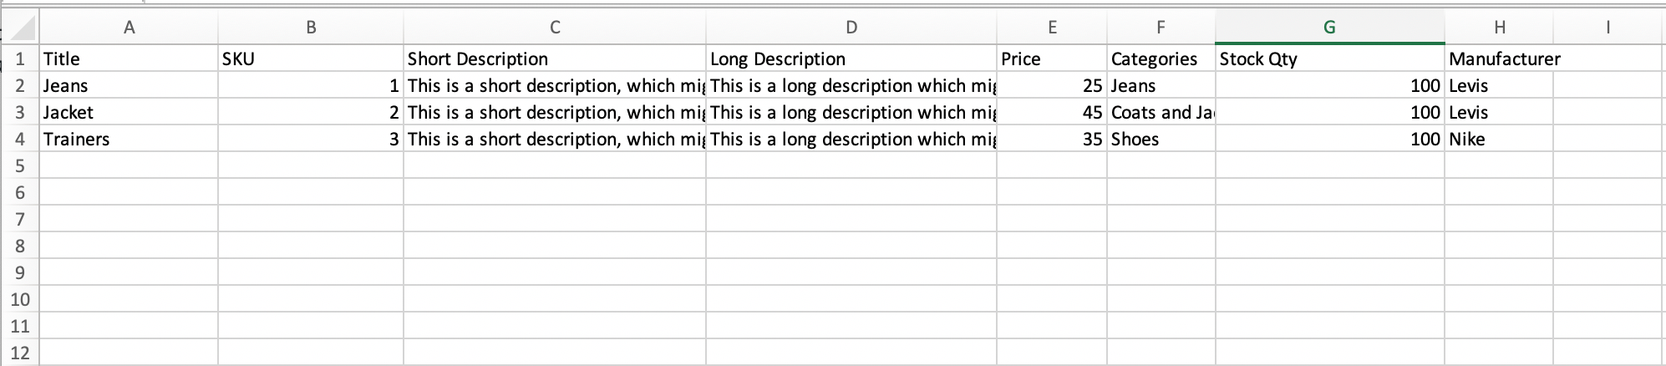The height and width of the screenshot is (366, 1666).
Task: Click the Short Description header cell
Action: tap(554, 58)
